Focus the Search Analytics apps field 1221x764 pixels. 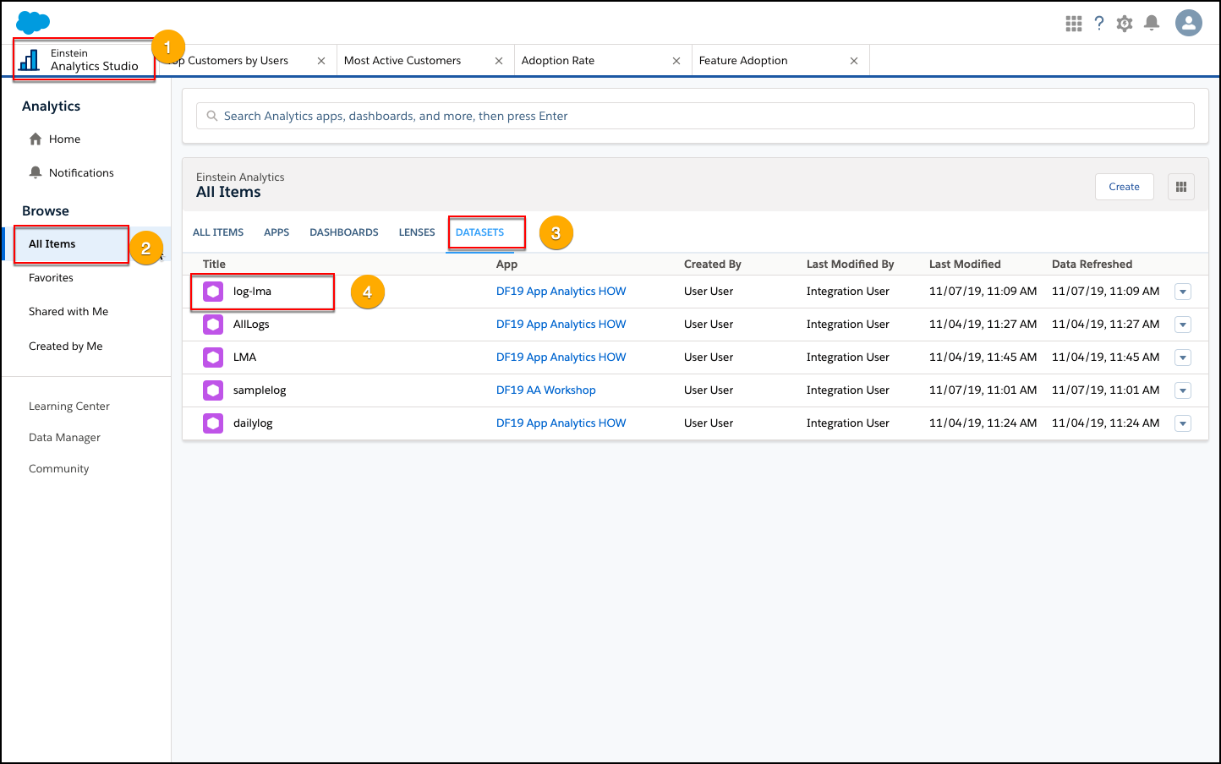[695, 116]
